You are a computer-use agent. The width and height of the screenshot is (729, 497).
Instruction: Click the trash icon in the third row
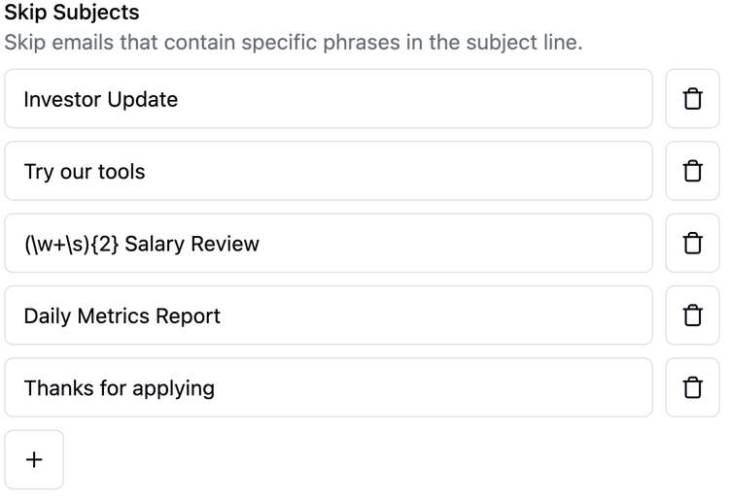692,243
